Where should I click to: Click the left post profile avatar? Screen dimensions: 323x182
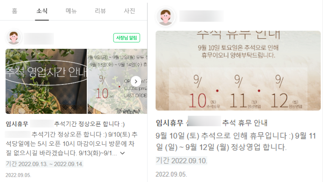(x=14, y=38)
